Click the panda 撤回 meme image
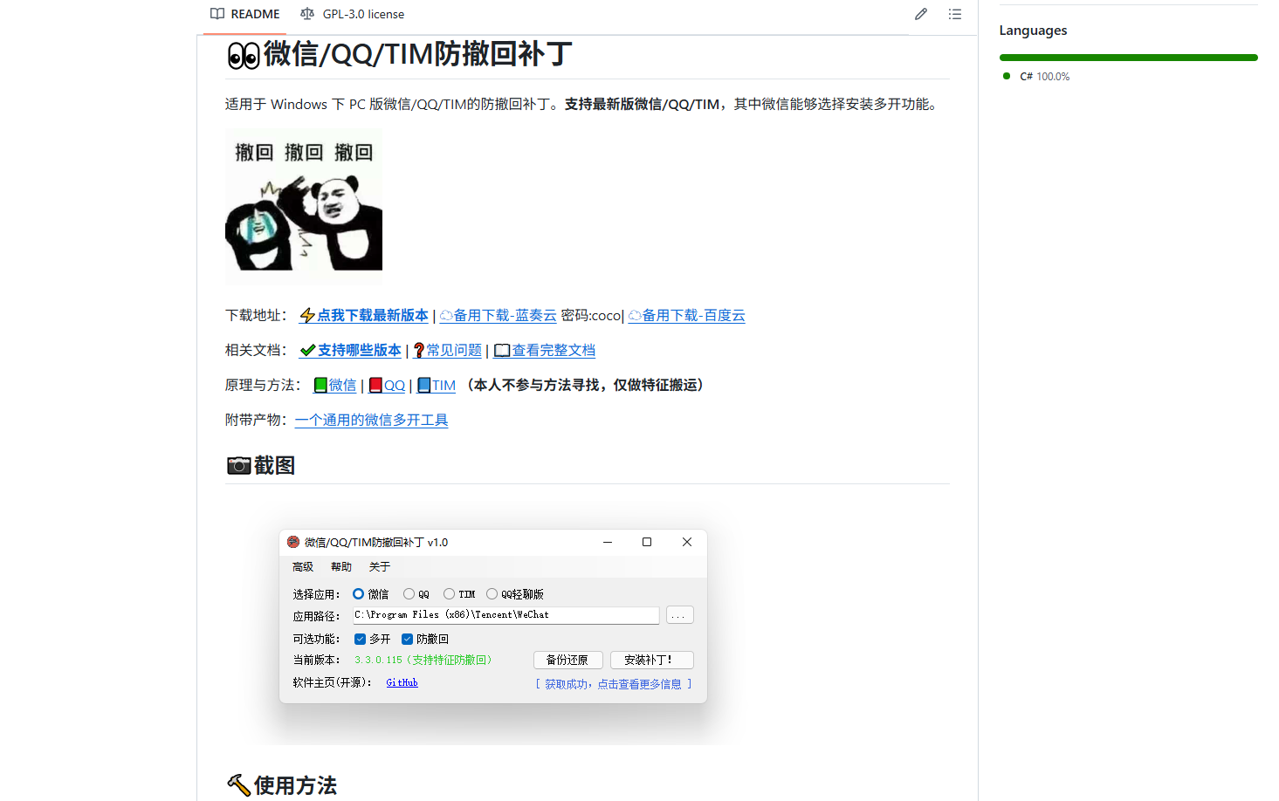 pos(304,207)
